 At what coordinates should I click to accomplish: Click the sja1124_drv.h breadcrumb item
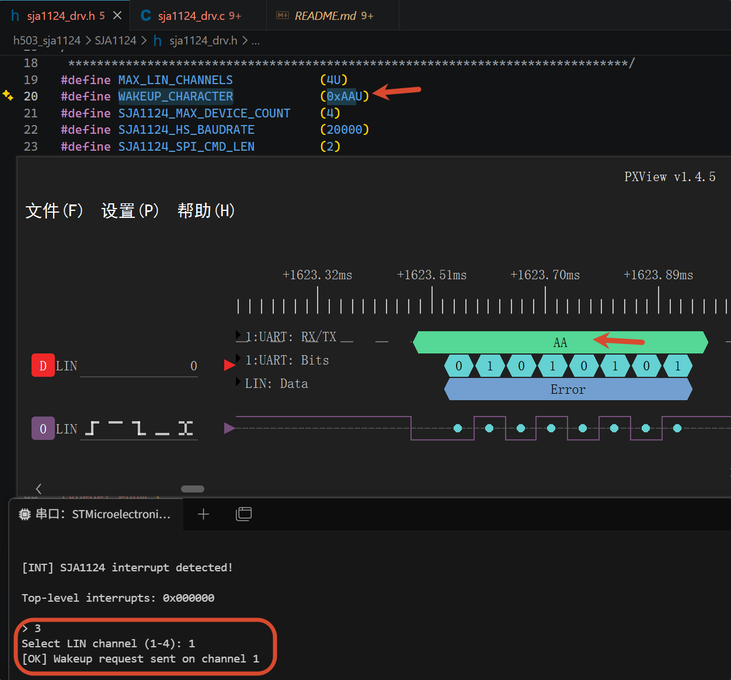pyautogui.click(x=203, y=40)
